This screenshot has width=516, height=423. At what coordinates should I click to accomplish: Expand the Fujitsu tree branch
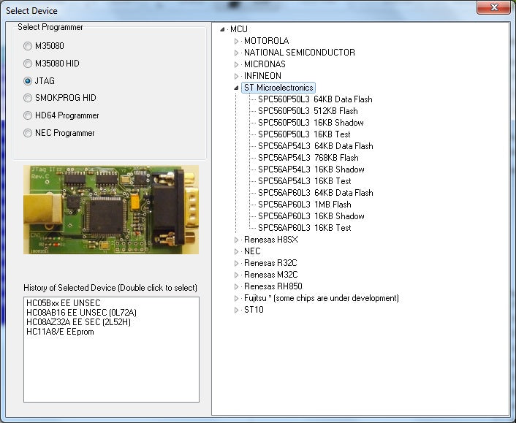click(x=236, y=298)
